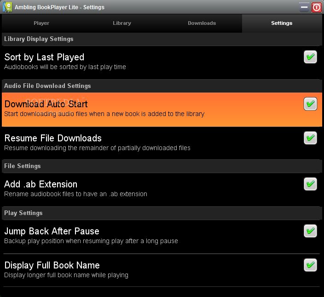Click the Sort by Last Played title
This screenshot has height=297, width=324.
tap(44, 57)
